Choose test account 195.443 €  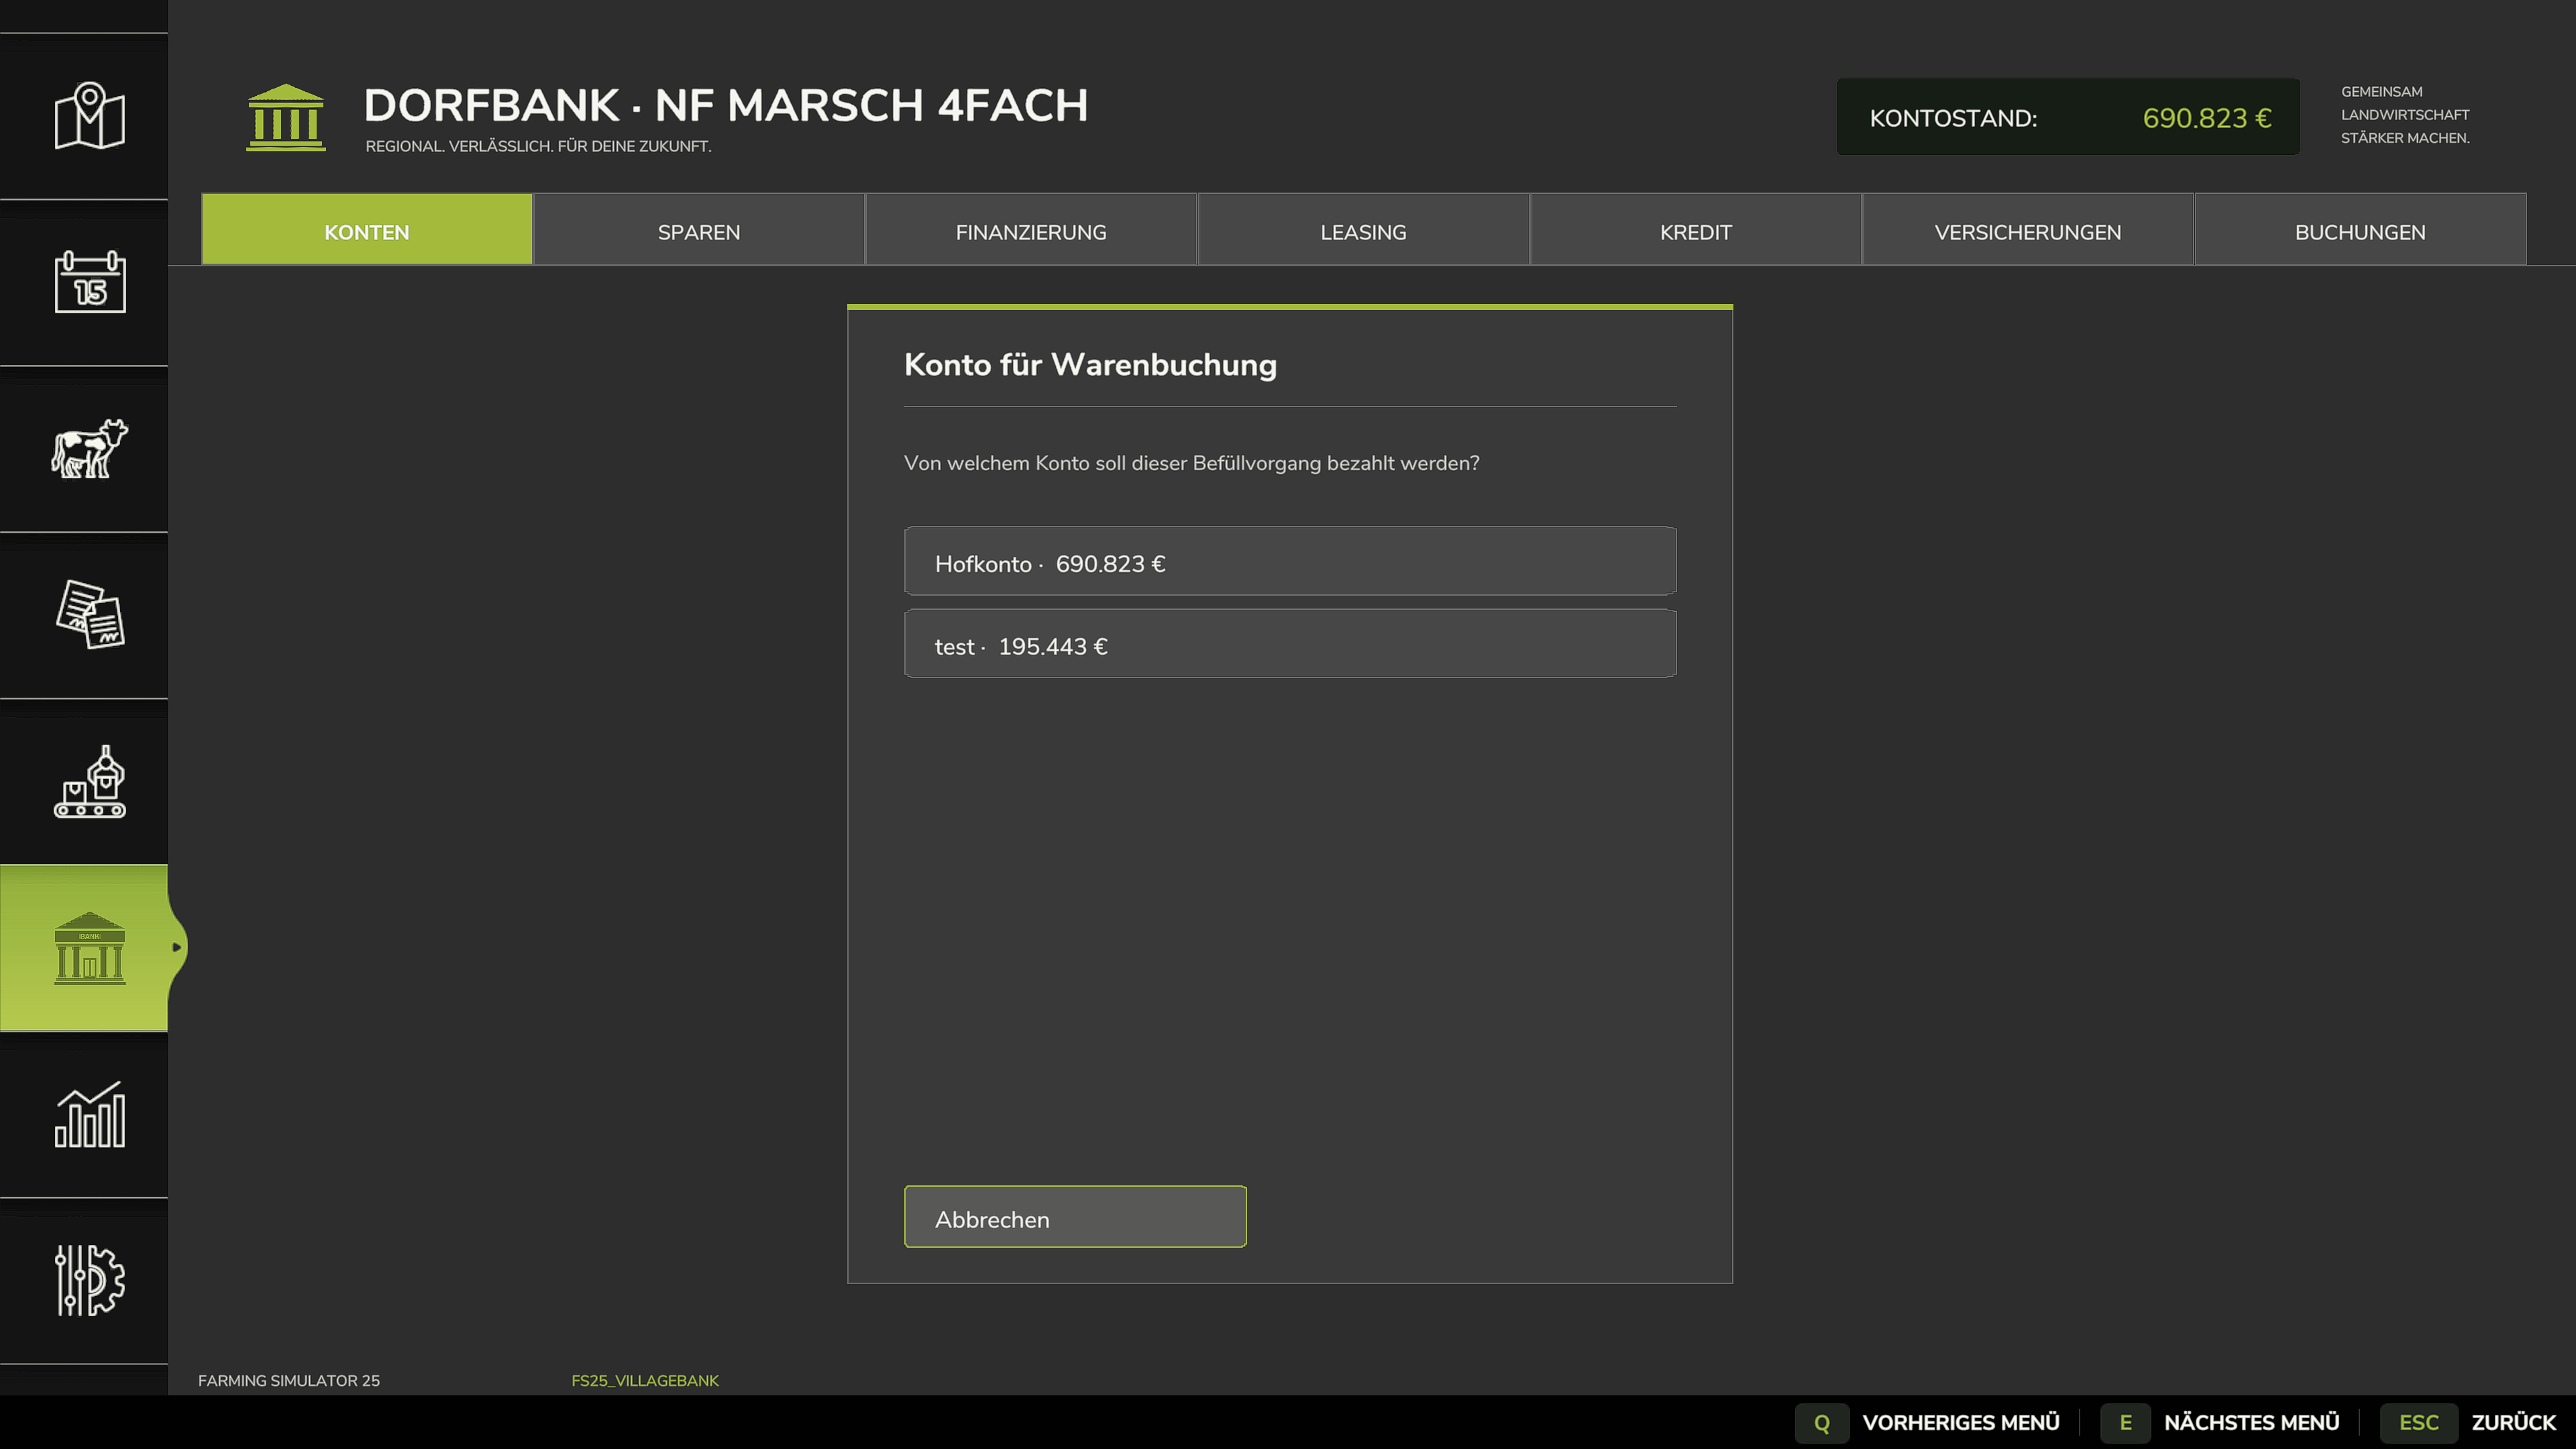tap(1290, 644)
